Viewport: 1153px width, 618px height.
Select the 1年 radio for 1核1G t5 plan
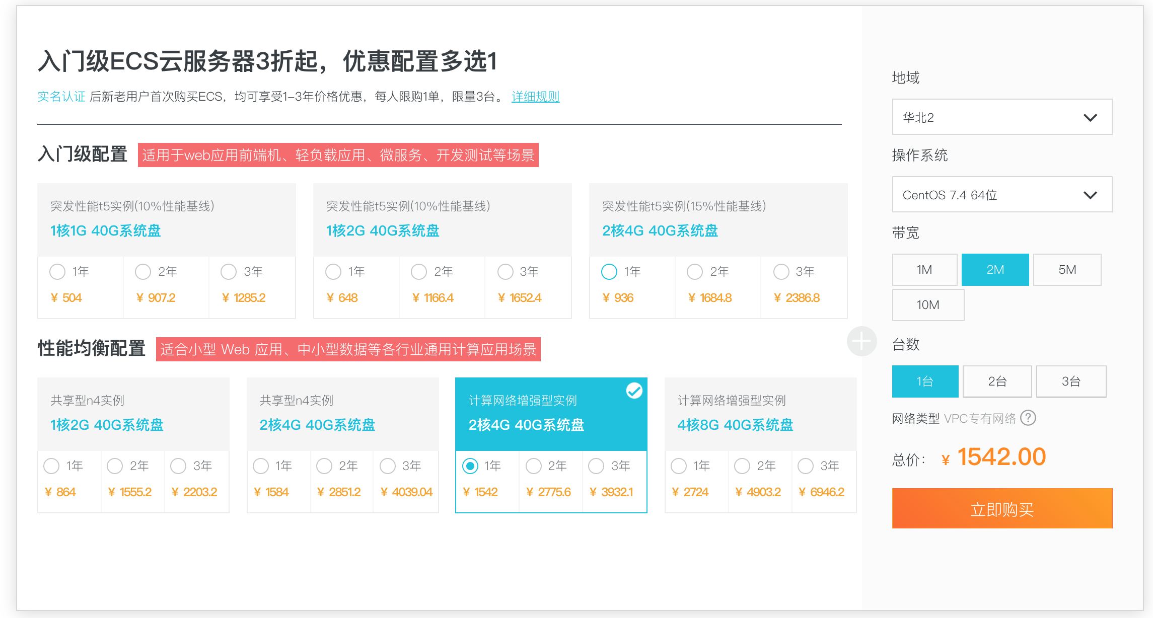pos(57,272)
